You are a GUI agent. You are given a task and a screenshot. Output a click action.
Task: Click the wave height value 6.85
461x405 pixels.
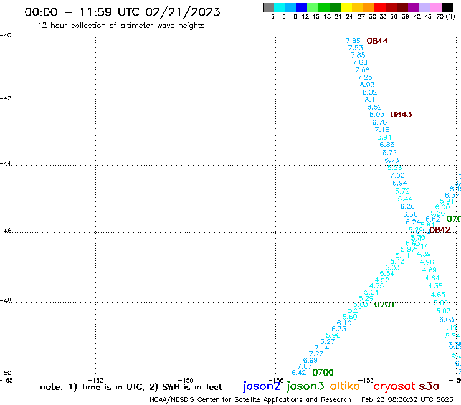tap(387, 145)
